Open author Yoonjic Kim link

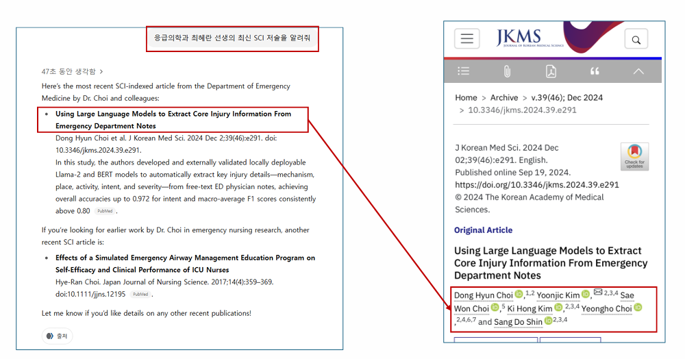558,296
